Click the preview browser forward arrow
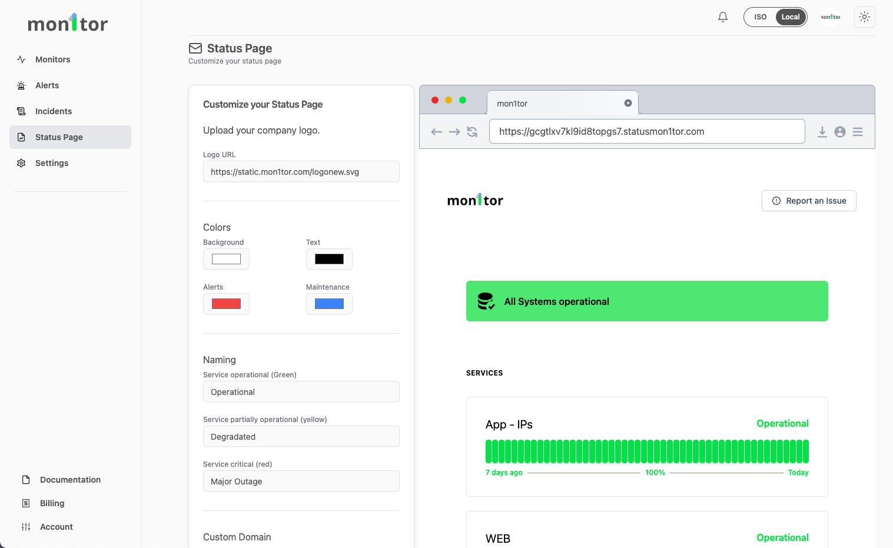The width and height of the screenshot is (893, 548). click(454, 132)
